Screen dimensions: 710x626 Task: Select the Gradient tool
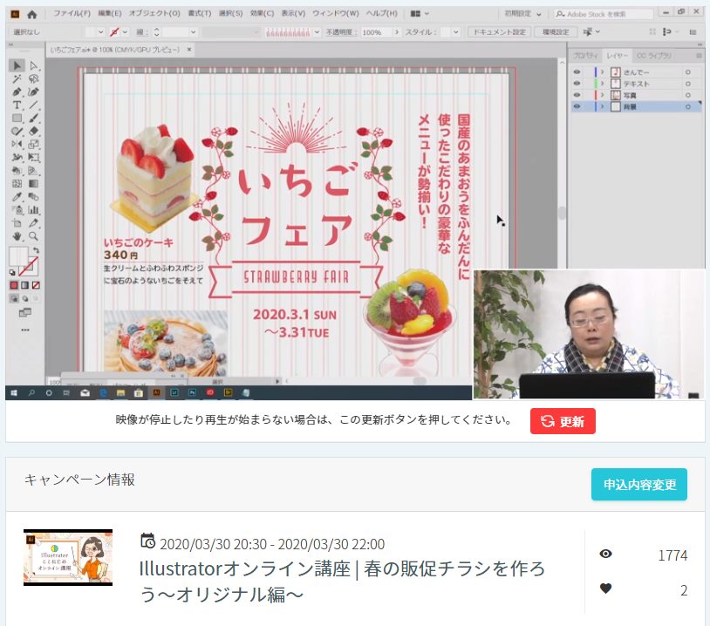click(x=31, y=183)
